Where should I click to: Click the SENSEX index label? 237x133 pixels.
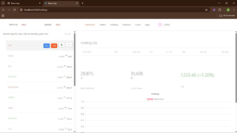click(48, 25)
